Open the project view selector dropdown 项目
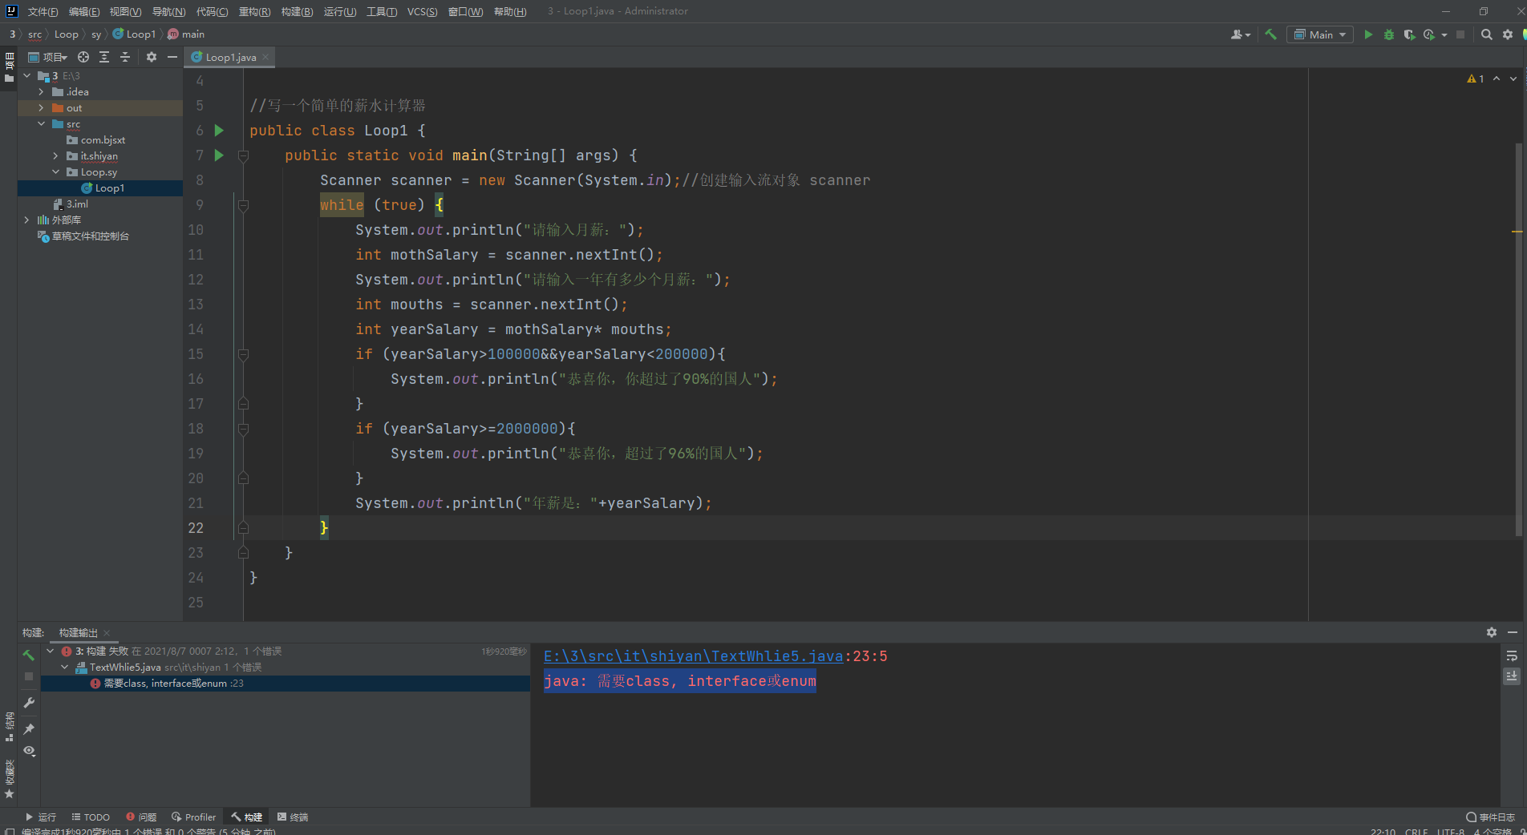The image size is (1527, 835). click(49, 57)
